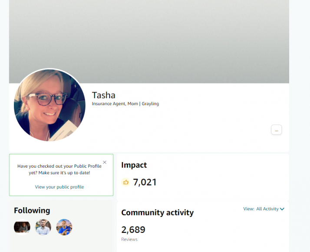Click the bio line Insurance Agent, Mom | Grayling
The height and width of the screenshot is (252, 310).
[125, 104]
